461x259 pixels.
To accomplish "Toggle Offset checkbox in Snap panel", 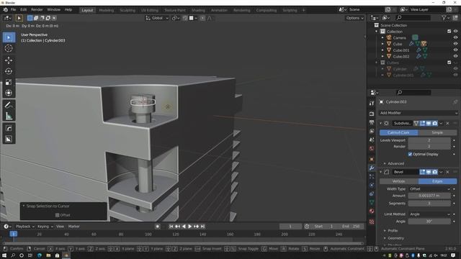I will [58, 215].
